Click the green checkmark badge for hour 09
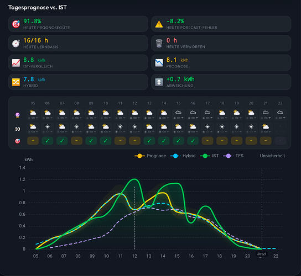This screenshot has height=276, width=301. point(91,141)
